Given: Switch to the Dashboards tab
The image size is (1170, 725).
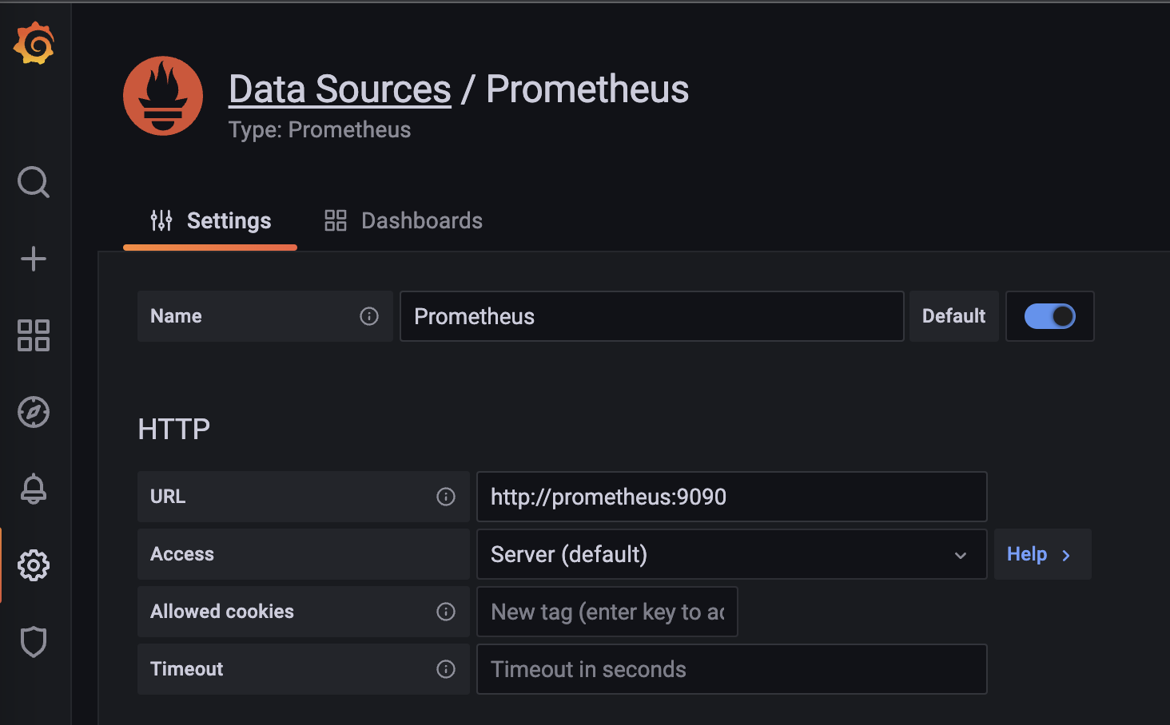Looking at the screenshot, I should tap(404, 221).
